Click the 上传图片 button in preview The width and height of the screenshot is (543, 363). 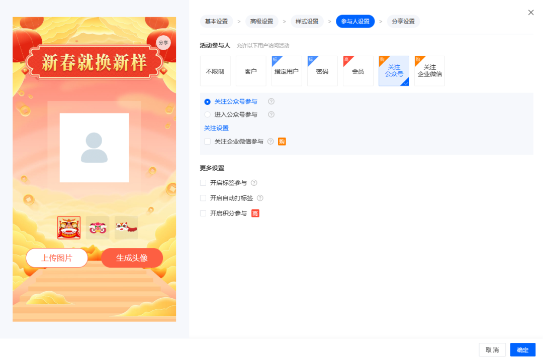(57, 258)
